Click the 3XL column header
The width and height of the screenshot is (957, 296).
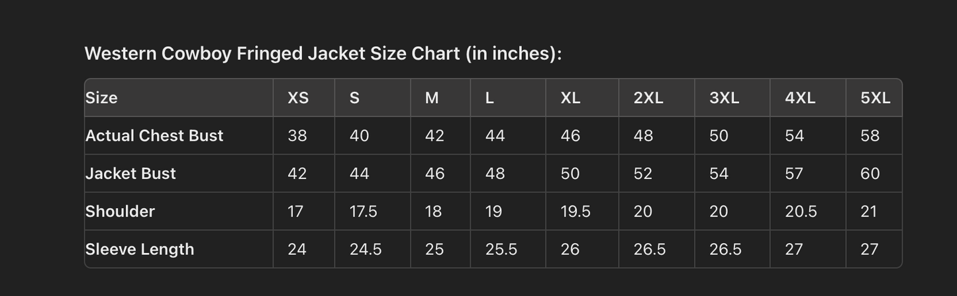pyautogui.click(x=724, y=98)
